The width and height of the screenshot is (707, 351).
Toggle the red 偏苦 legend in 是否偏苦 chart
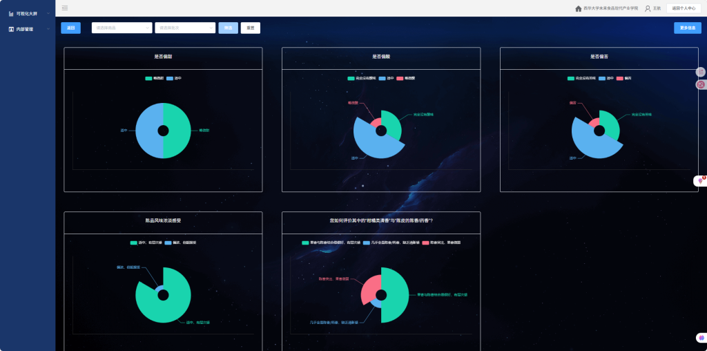click(619, 79)
